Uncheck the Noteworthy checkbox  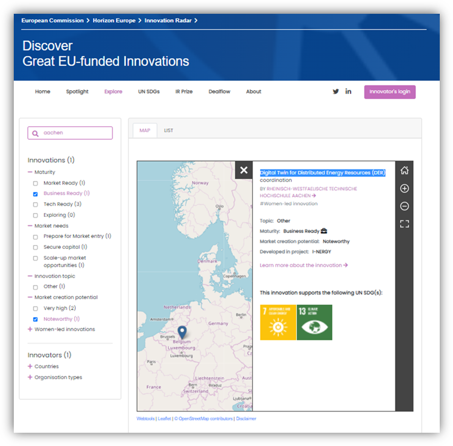point(35,319)
